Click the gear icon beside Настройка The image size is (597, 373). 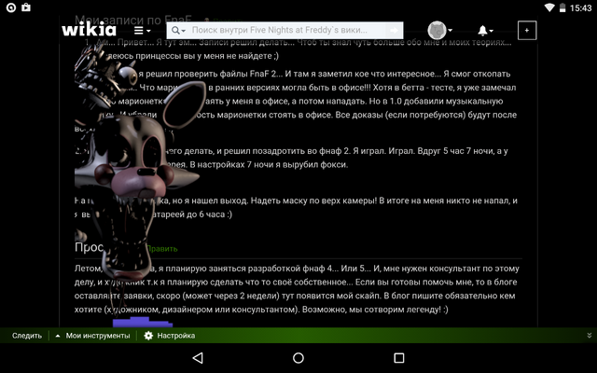pyautogui.click(x=148, y=336)
